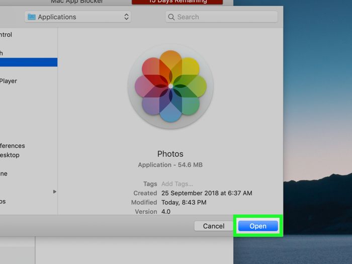Screen dimensions: 352x264
Task: Click the up-down chevrons beside Applications
Action: [x=126, y=17]
